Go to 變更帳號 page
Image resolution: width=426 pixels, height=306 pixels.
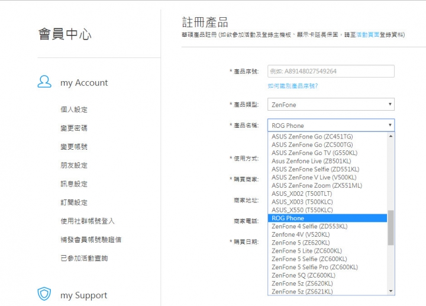(74, 147)
